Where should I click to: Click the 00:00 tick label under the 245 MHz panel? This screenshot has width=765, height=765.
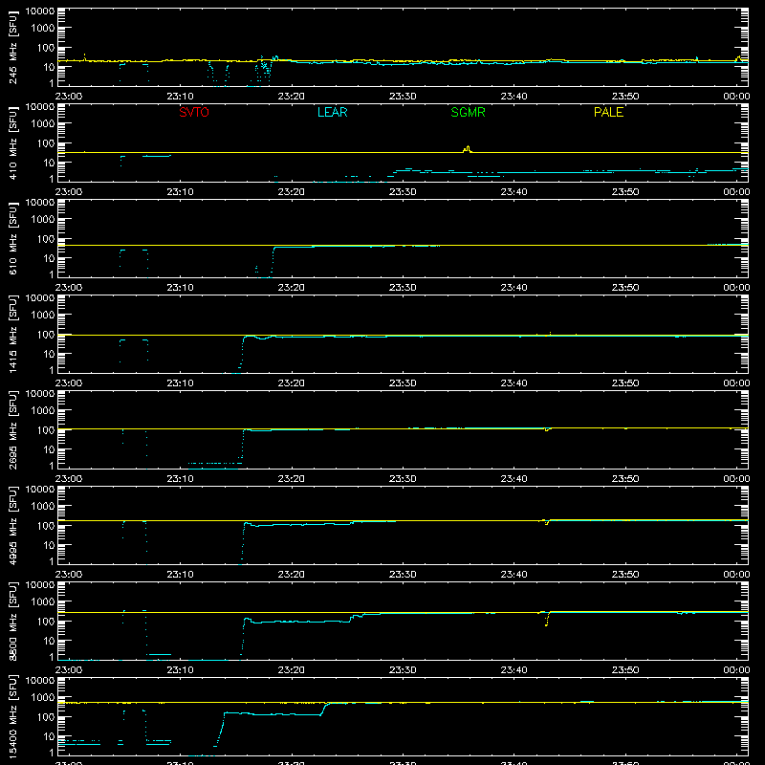coord(736,97)
